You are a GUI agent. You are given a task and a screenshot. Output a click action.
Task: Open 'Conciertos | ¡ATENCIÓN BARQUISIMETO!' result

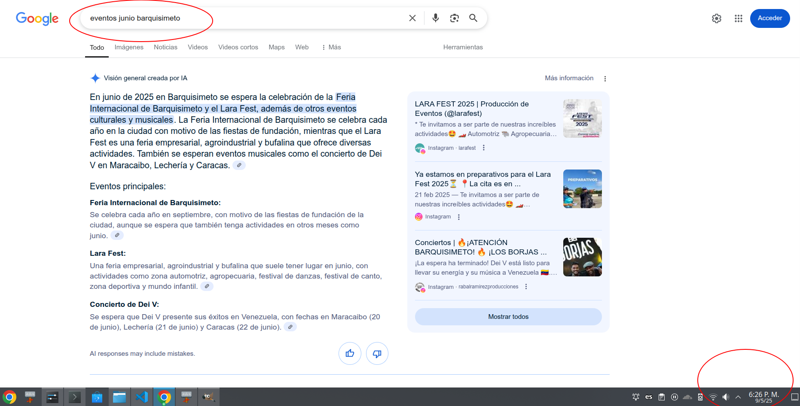click(x=480, y=247)
